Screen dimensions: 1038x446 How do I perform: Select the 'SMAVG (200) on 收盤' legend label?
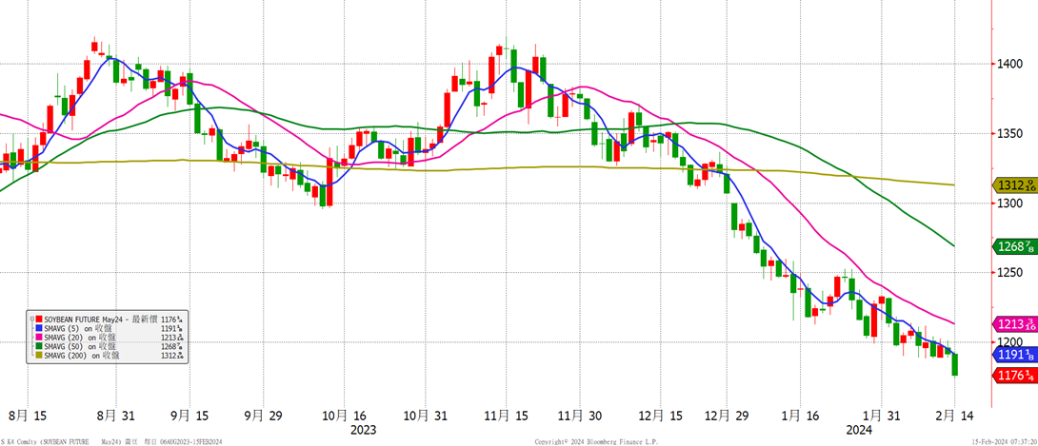click(x=82, y=356)
